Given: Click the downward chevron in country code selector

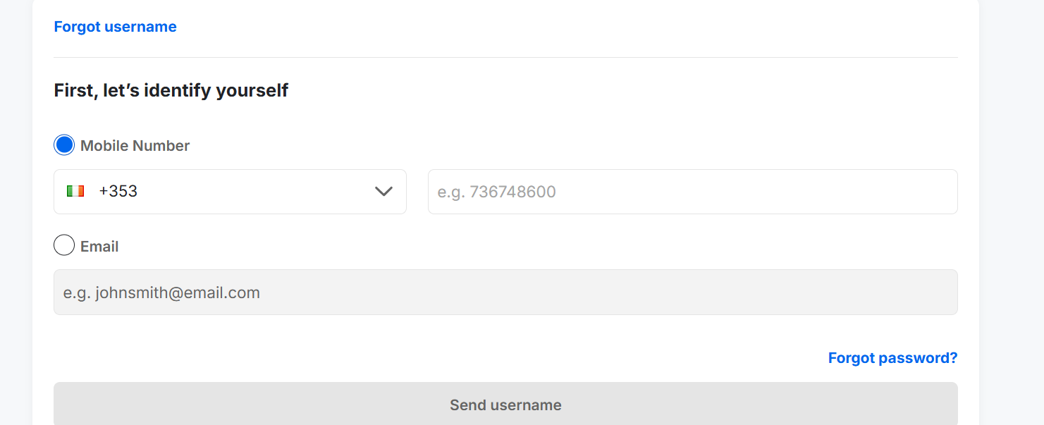Looking at the screenshot, I should coord(383,192).
